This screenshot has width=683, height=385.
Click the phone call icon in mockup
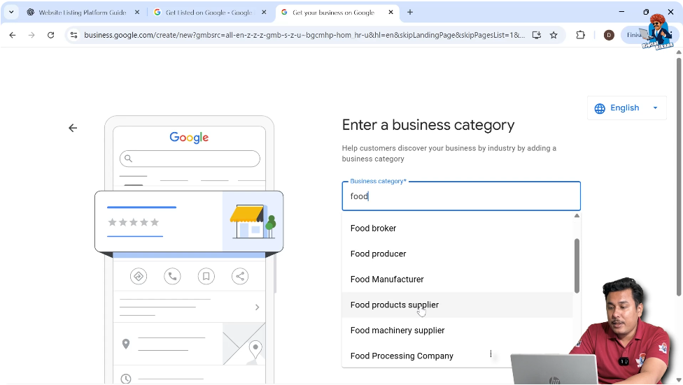coord(172,276)
